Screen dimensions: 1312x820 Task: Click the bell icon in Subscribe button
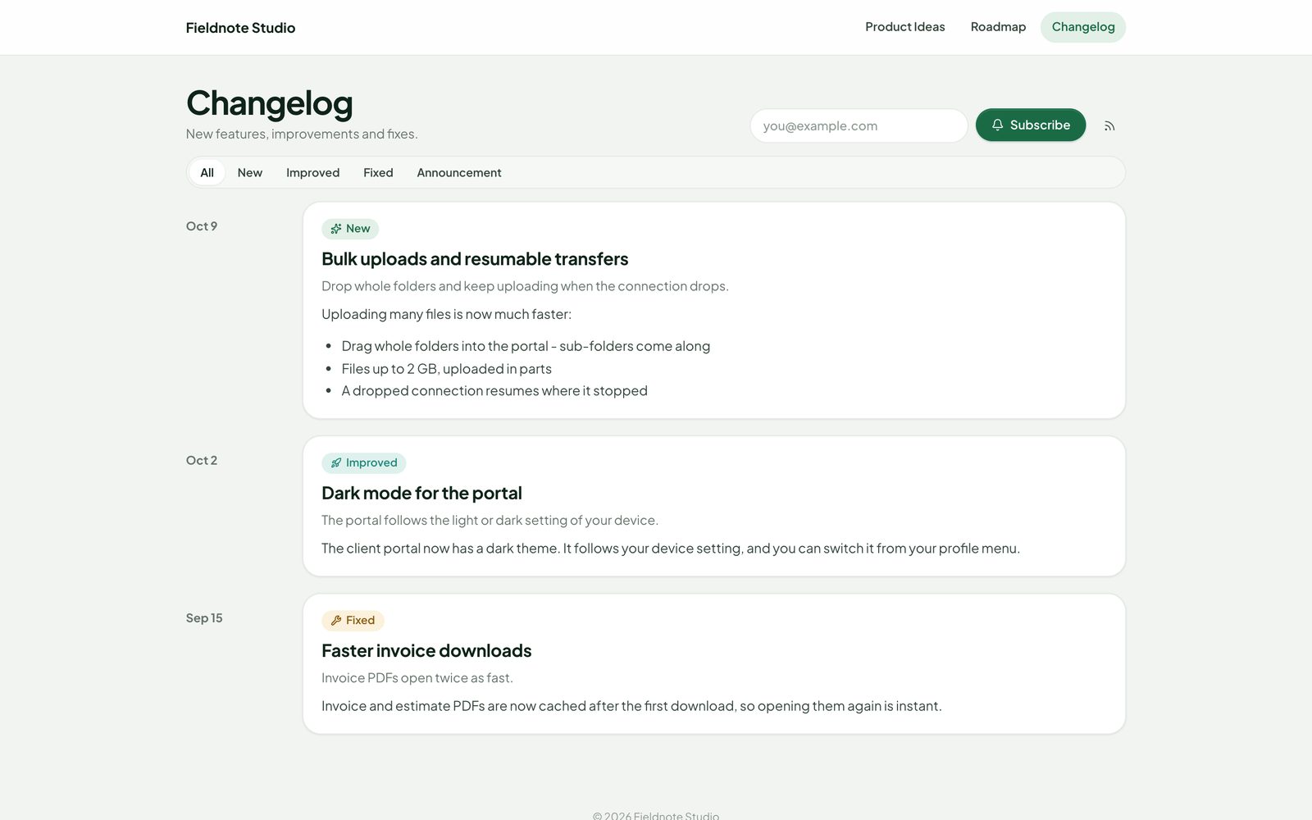point(997,125)
